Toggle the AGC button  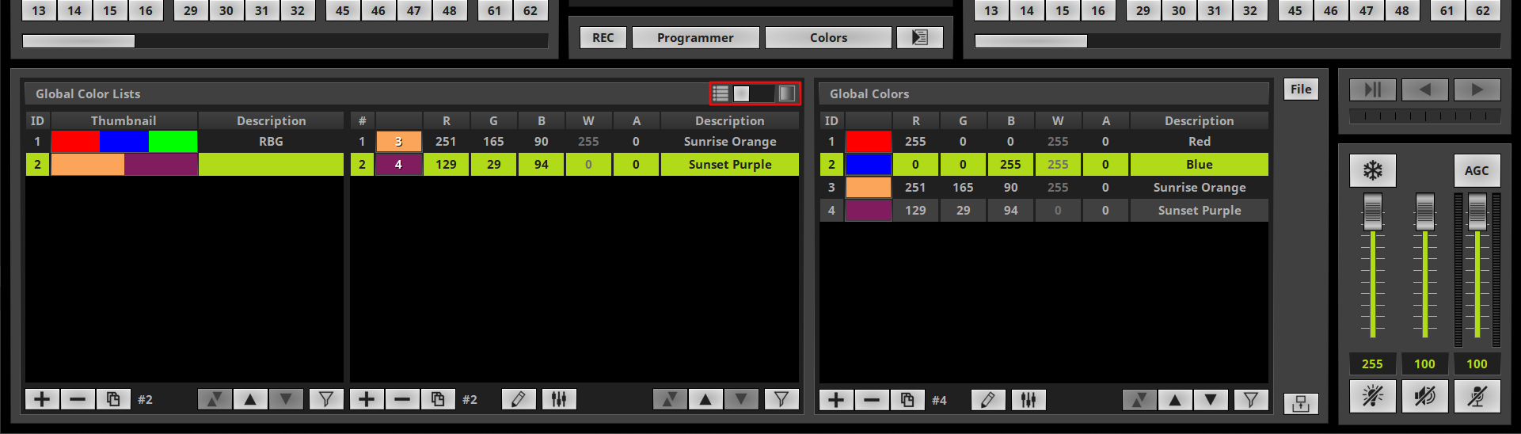click(1477, 170)
